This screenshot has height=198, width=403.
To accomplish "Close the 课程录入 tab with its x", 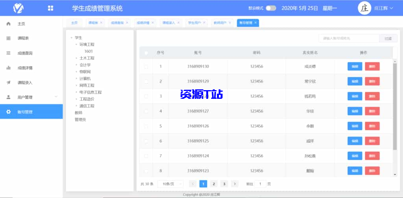I will [x=178, y=22].
